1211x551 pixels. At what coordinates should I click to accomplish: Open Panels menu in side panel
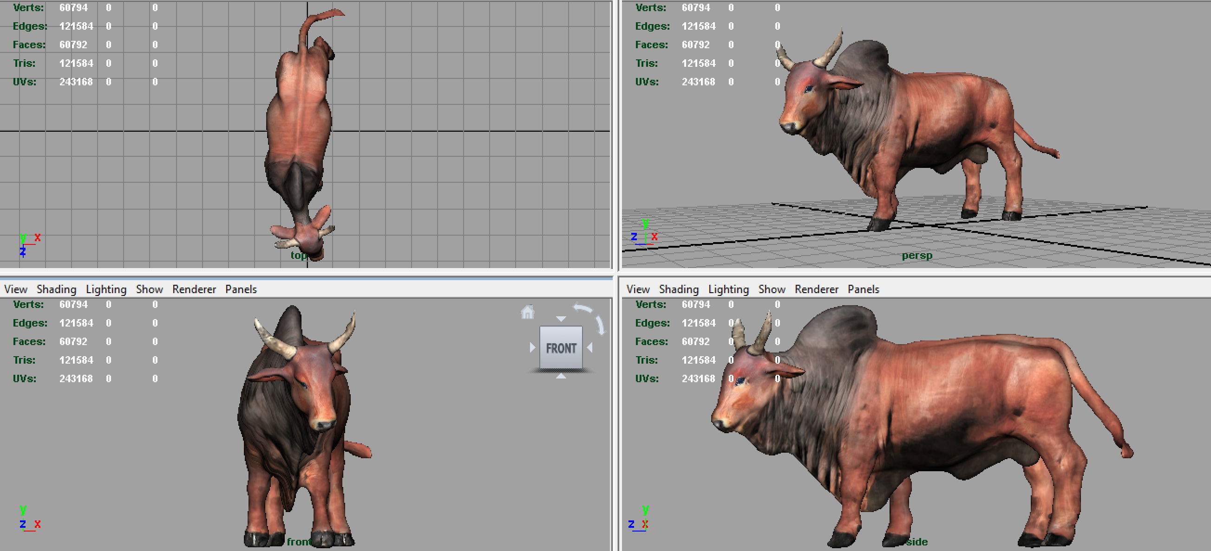coord(863,289)
